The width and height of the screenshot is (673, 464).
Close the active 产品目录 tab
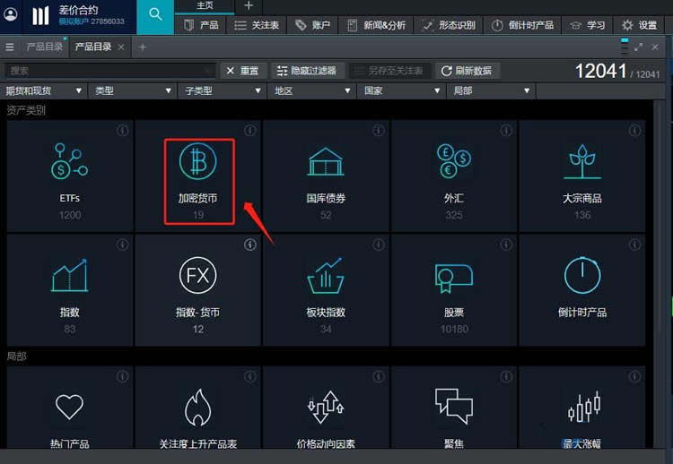(x=121, y=47)
